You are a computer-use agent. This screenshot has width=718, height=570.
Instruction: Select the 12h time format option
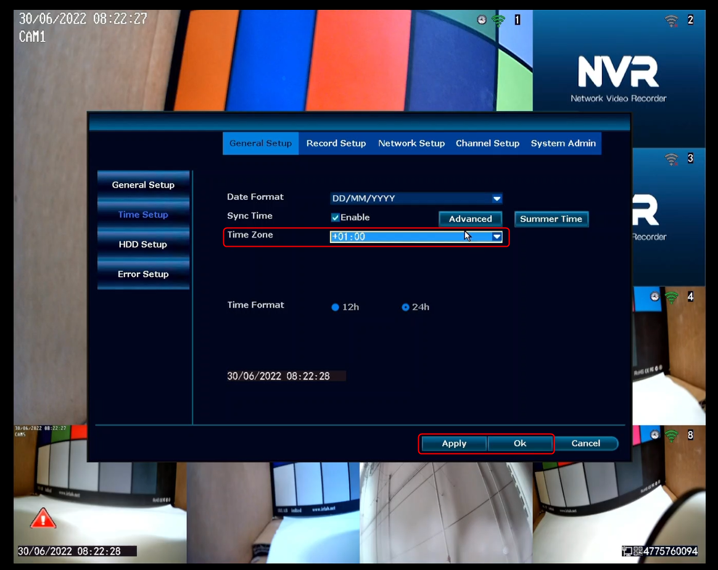click(x=335, y=307)
